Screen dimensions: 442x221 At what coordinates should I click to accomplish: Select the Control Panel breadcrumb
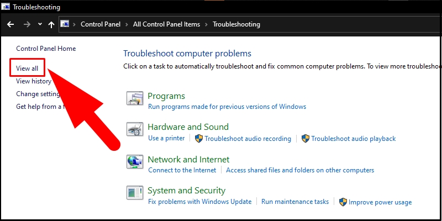101,24
